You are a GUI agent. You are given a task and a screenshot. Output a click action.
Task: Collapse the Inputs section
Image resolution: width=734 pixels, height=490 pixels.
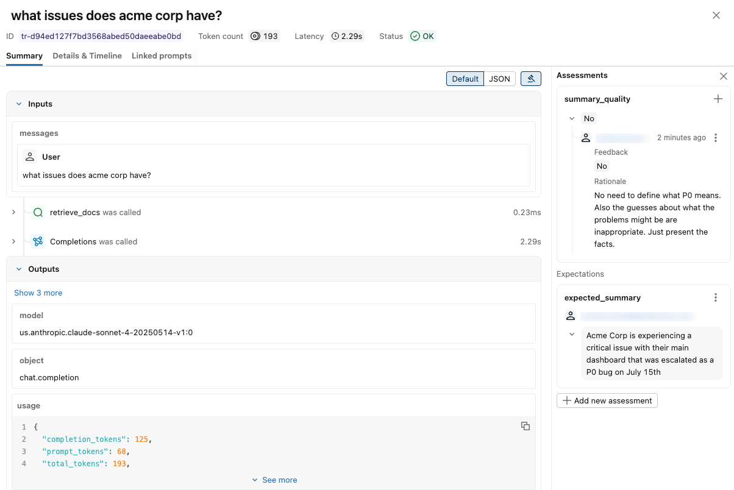tap(19, 104)
